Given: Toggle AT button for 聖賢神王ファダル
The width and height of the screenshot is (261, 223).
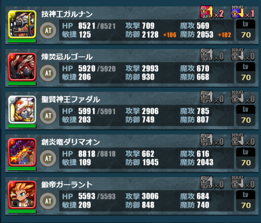Looking at the screenshot, I should (48, 115).
